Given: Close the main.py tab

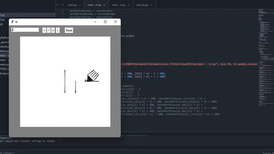Looking at the screenshot, I should (x=80, y=5).
